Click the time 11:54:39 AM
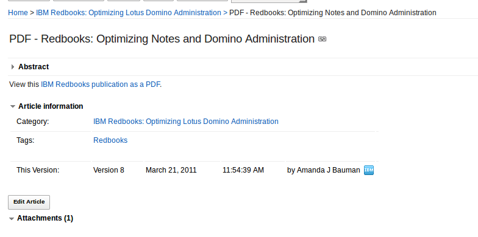Image resolution: width=478 pixels, height=237 pixels. tap(243, 170)
